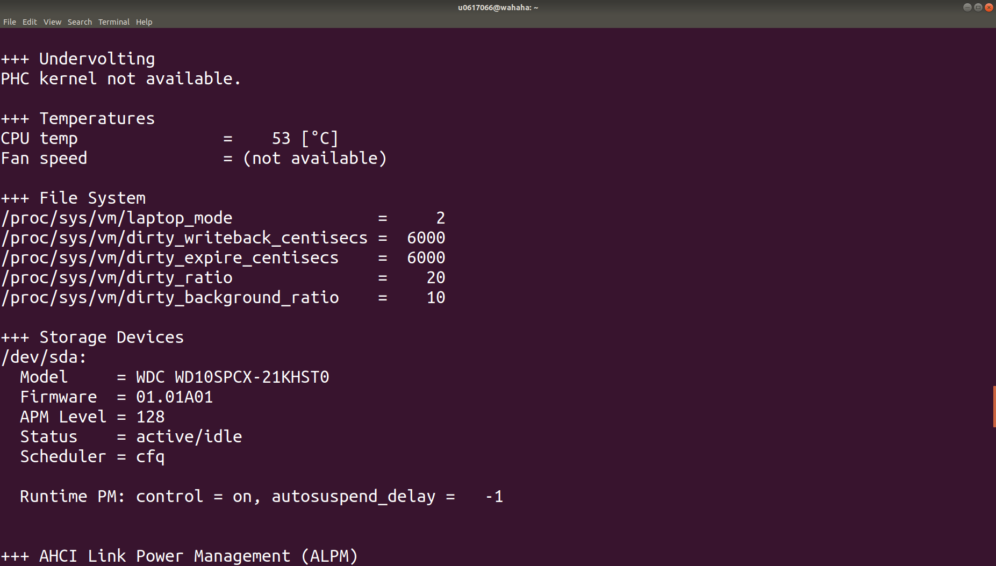Click the AHCI Link Power Management heading
Image resolution: width=996 pixels, height=566 pixels.
(x=180, y=556)
